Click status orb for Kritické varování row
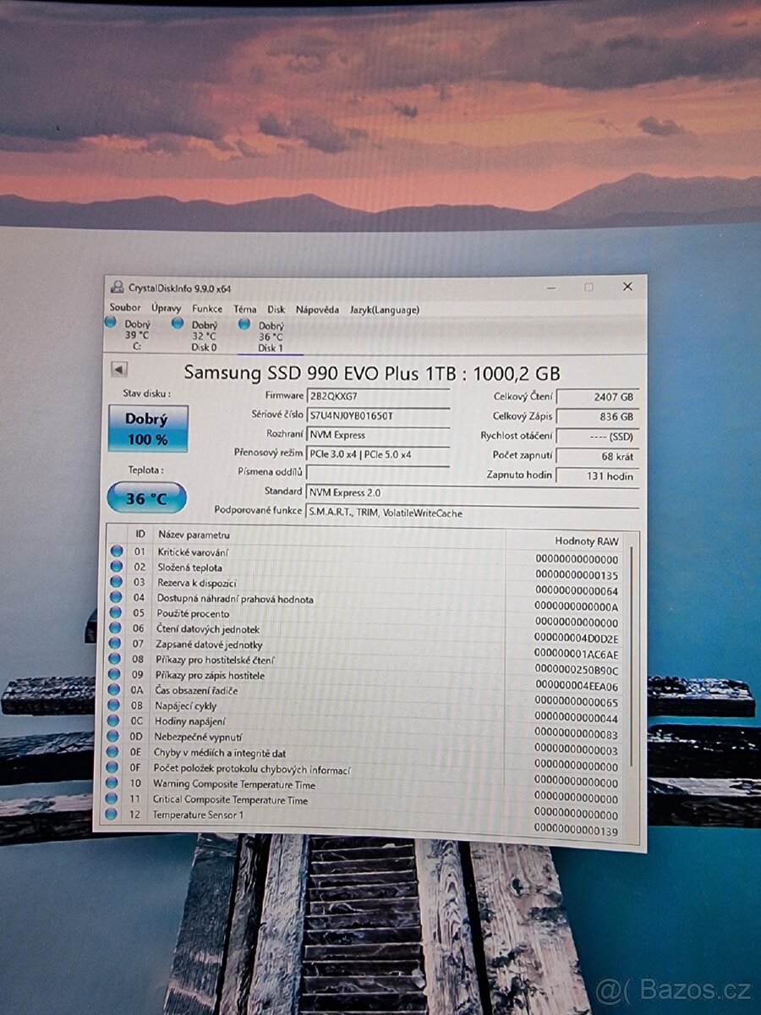Viewport: 761px width, 1015px height. pyautogui.click(x=116, y=551)
